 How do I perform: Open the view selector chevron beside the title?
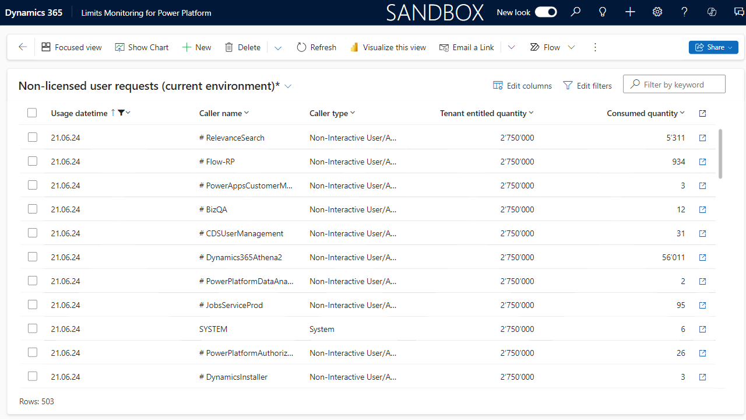click(288, 86)
